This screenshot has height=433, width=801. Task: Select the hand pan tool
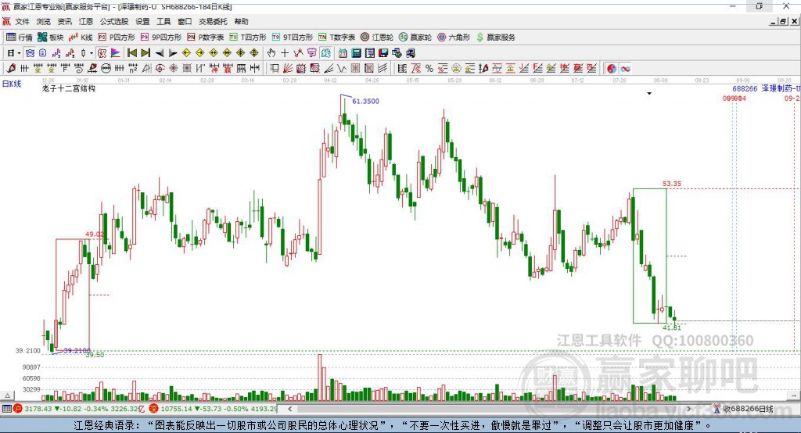tap(271, 53)
